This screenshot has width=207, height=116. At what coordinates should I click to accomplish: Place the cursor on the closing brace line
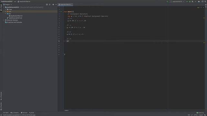65,54
